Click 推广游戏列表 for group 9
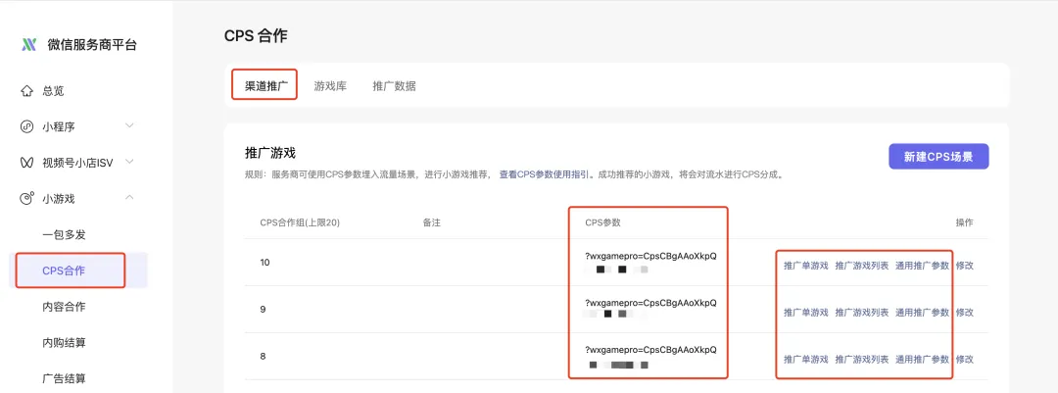The width and height of the screenshot is (1058, 393). point(862,313)
